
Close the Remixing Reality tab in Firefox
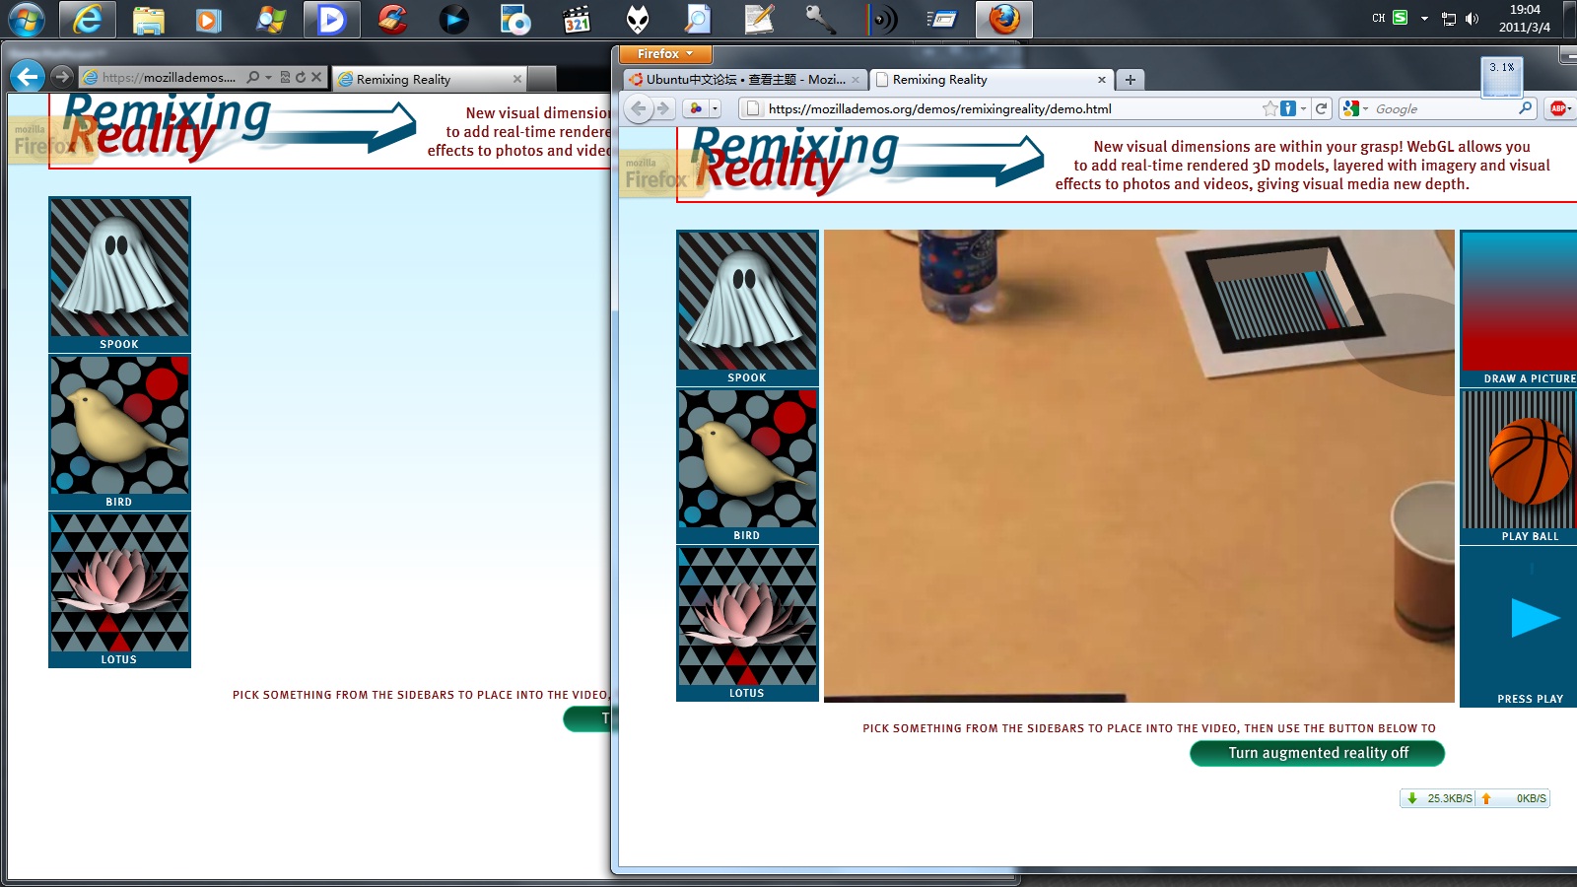tap(1102, 80)
